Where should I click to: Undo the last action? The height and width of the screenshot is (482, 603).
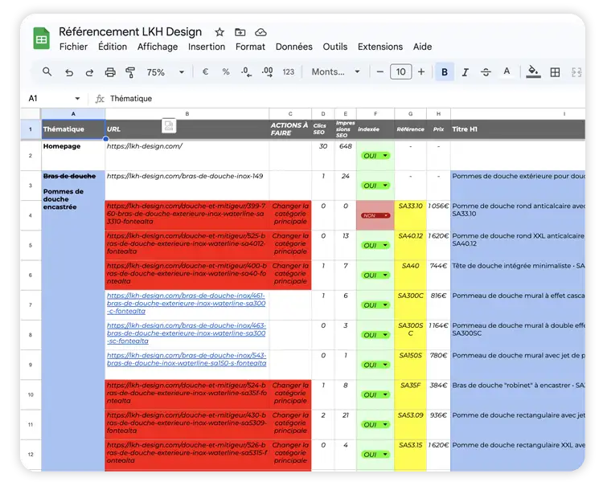[x=69, y=72]
